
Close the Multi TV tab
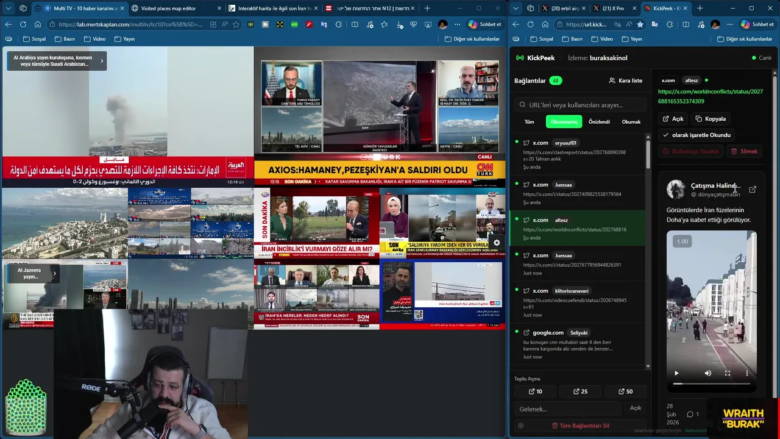click(x=121, y=9)
